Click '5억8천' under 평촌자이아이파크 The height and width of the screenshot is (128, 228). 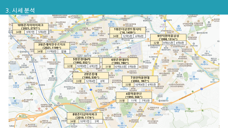(x=42, y=32)
